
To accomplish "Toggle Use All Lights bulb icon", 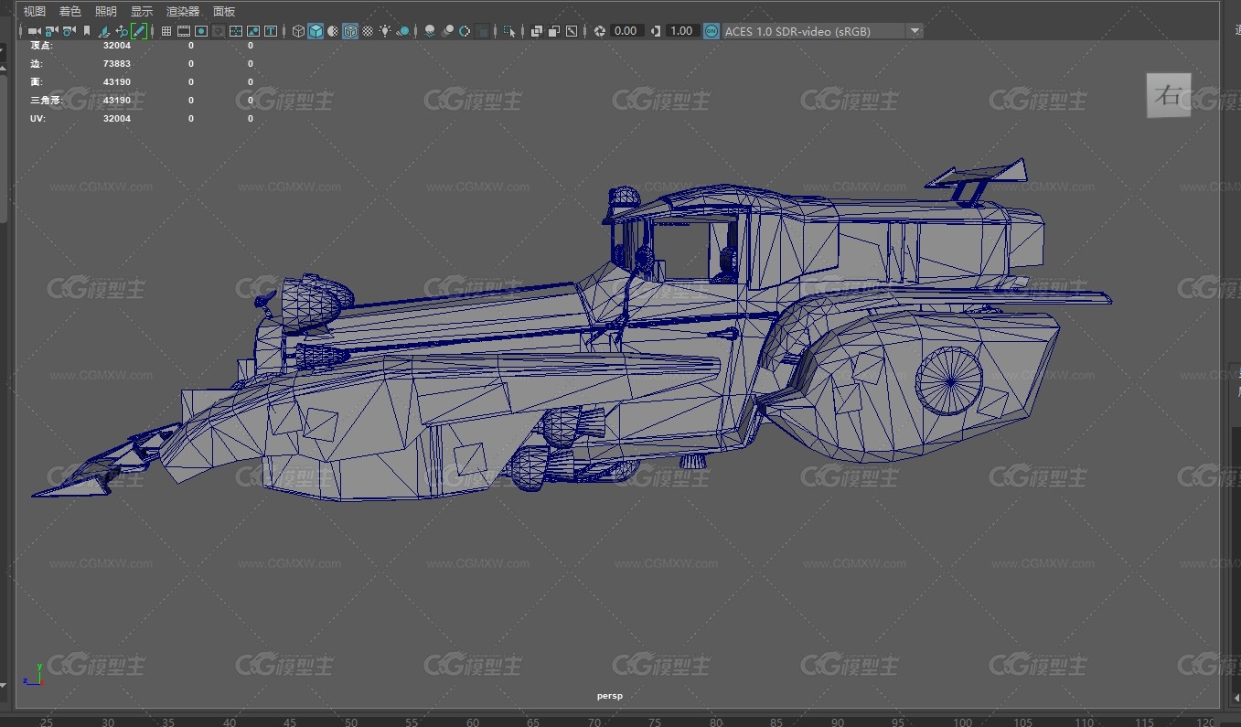I will (385, 31).
